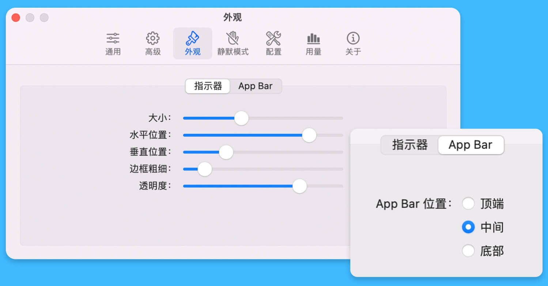The height and width of the screenshot is (286, 548).
Task: Click App Bar segment in floating panel
Action: tap(471, 145)
